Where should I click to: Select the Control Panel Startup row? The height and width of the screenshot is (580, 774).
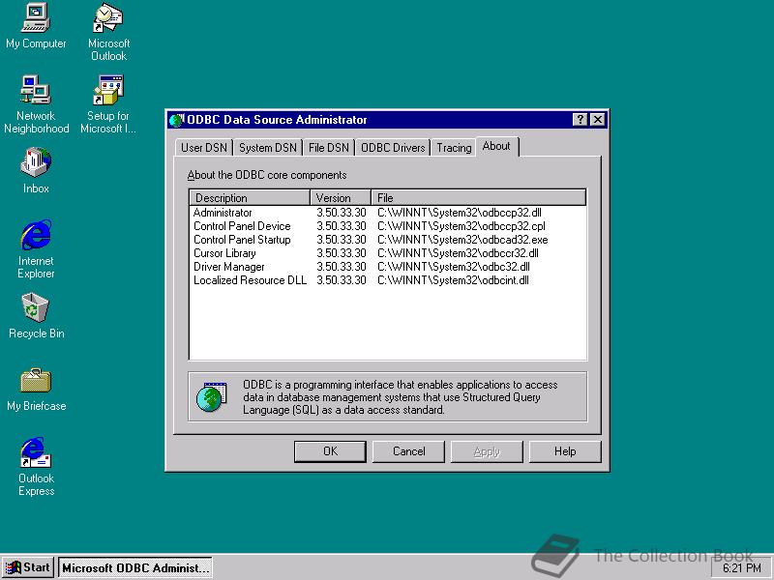point(388,240)
